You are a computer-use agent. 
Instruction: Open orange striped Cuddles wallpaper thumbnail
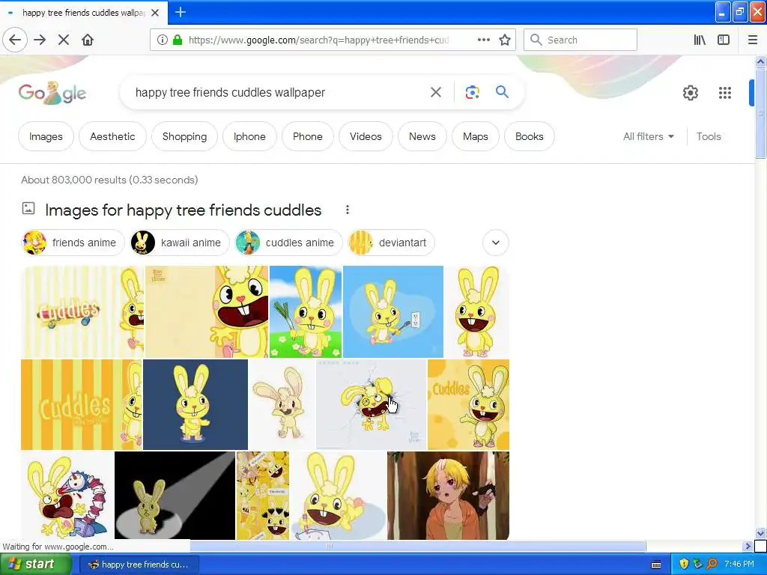81,404
